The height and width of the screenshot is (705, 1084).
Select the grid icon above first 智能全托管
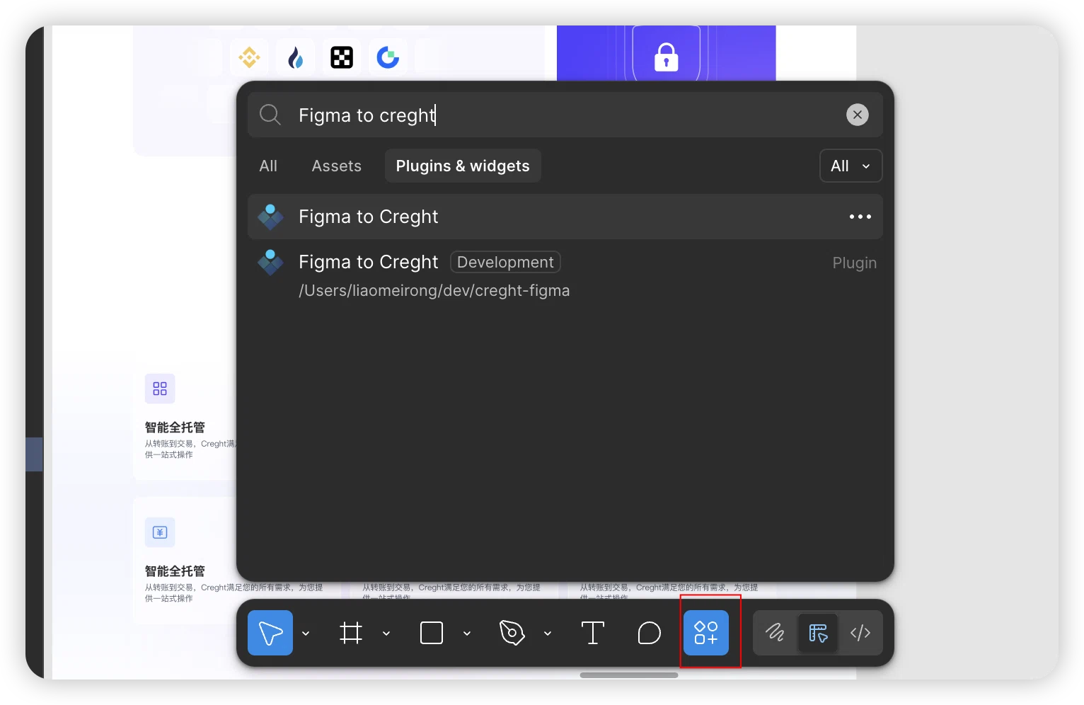tap(160, 389)
